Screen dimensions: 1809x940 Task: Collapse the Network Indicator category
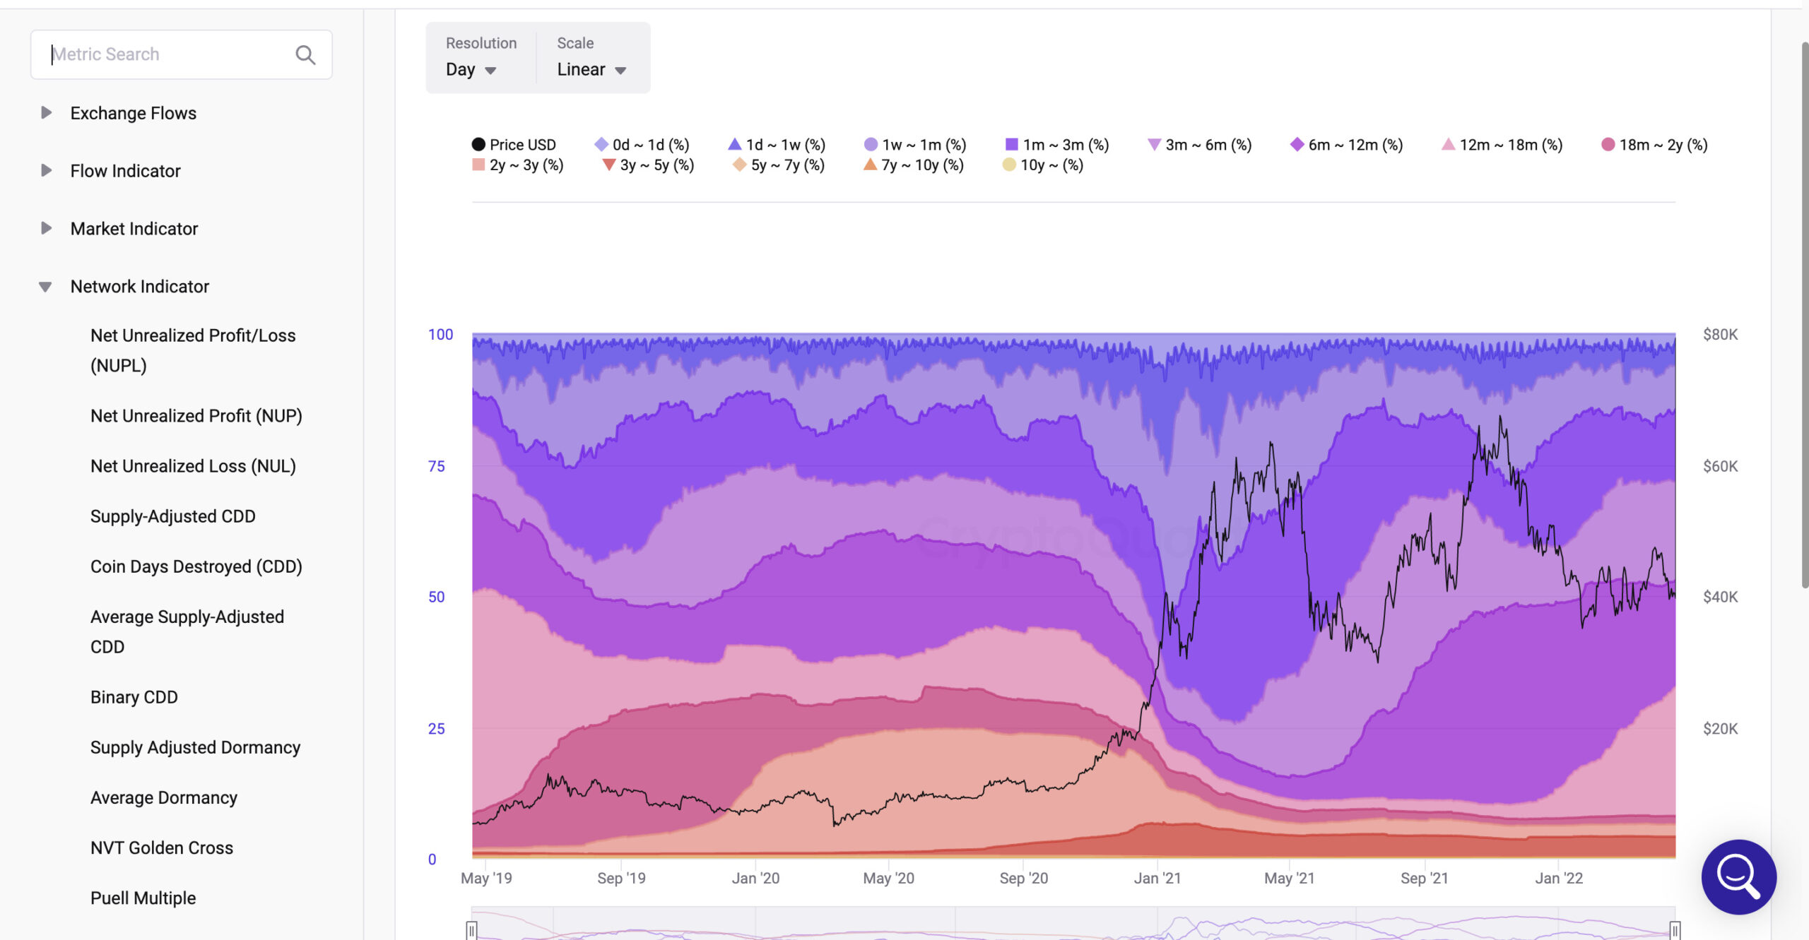[45, 287]
